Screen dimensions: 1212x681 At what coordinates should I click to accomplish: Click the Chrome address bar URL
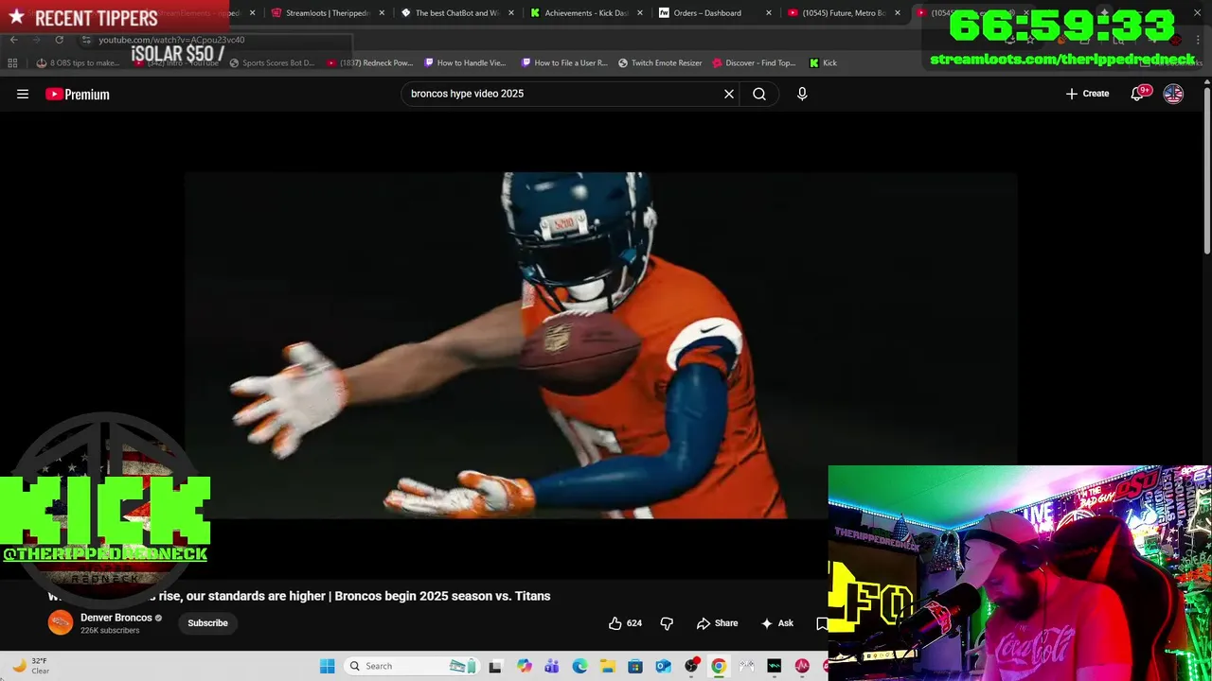pos(171,40)
